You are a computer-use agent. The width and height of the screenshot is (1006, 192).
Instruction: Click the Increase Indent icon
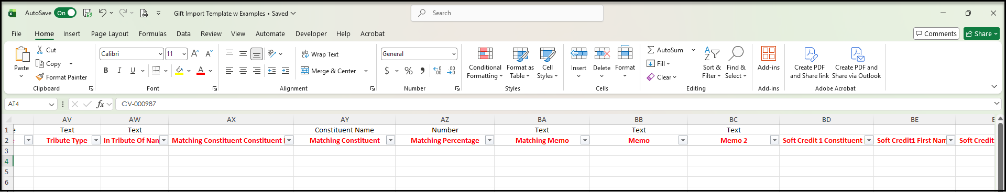[x=286, y=71]
